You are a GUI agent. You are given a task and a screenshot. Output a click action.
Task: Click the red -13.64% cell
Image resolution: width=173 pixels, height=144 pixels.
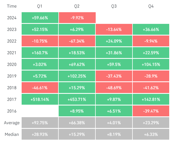[x=114, y=30]
